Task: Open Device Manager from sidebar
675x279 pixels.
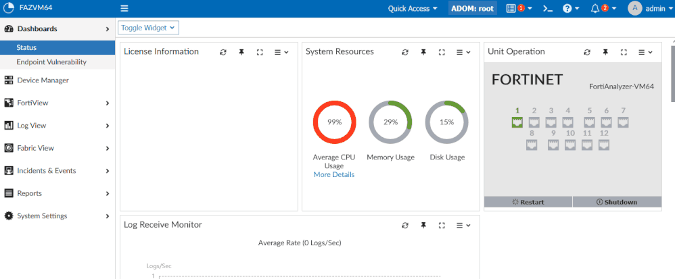Action: click(x=43, y=80)
